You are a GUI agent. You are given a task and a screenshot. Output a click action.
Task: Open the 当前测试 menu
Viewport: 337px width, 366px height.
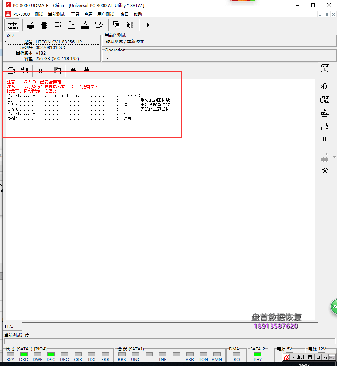point(56,14)
